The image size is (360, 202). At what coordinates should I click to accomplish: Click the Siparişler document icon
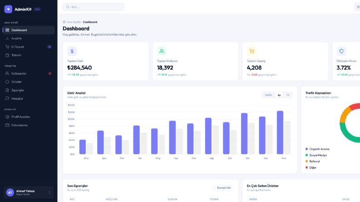coord(7,90)
